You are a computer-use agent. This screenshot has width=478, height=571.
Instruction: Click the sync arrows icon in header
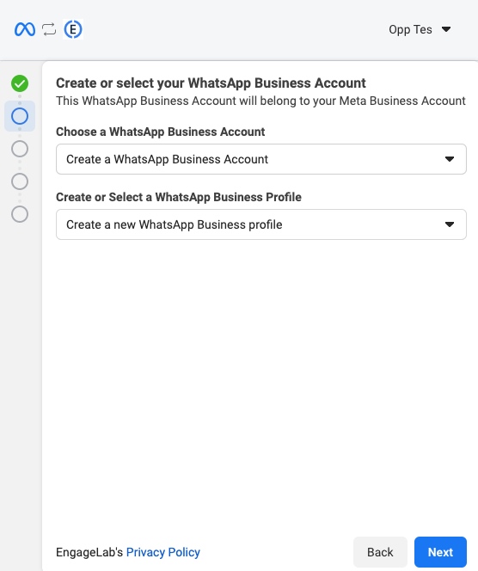49,29
